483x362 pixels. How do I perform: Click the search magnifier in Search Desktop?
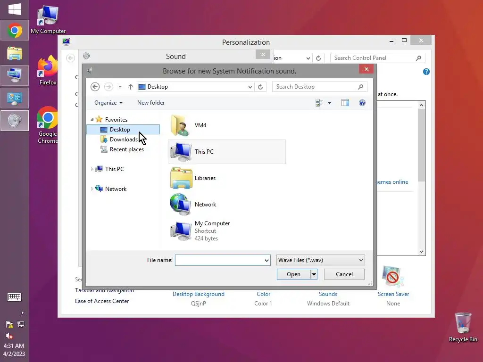[360, 87]
